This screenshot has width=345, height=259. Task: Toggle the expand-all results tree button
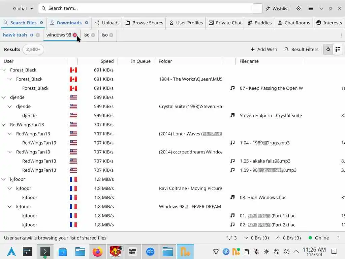coord(328,49)
